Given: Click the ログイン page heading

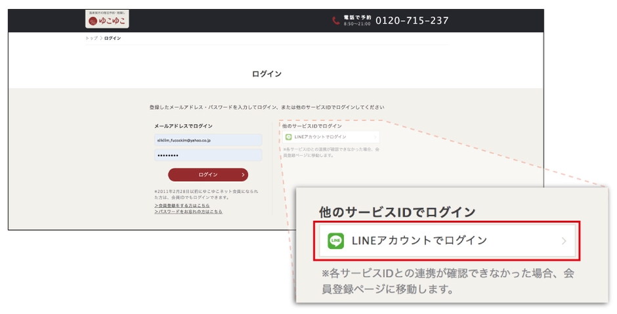Looking at the screenshot, I should click(267, 74).
